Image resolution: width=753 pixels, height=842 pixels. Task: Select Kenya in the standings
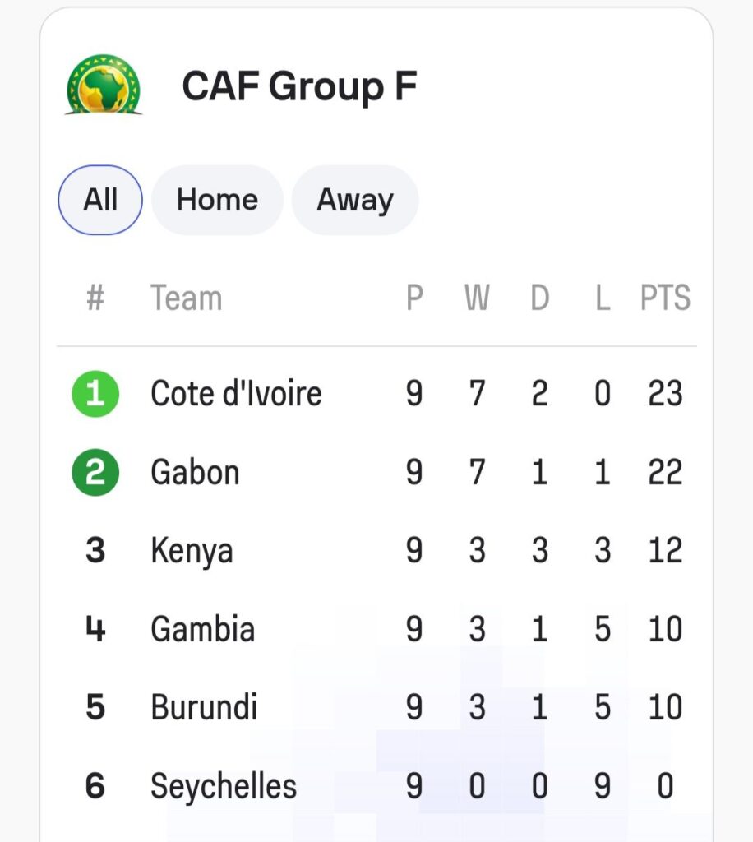point(192,551)
